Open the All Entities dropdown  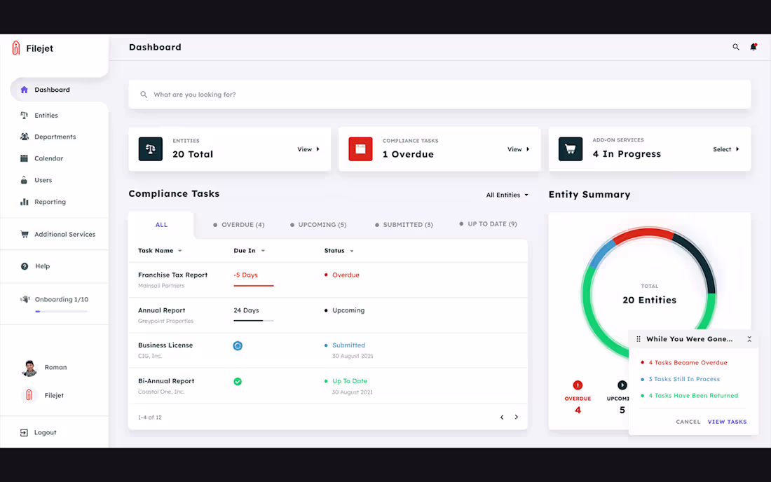(506, 195)
